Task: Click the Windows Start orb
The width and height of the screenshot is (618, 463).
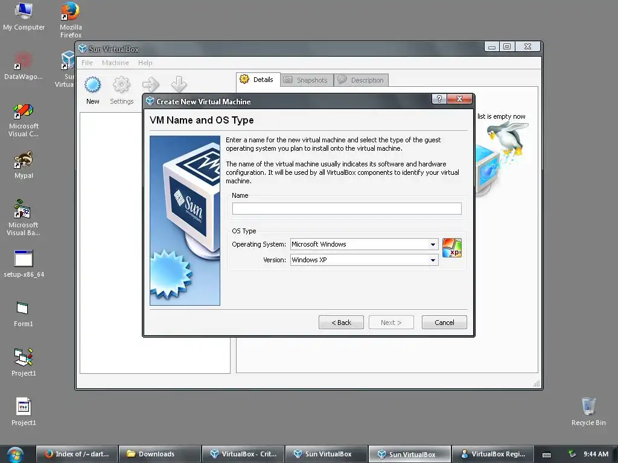Action: pos(15,455)
